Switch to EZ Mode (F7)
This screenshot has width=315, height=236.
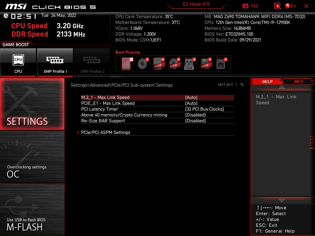(x=196, y=4)
